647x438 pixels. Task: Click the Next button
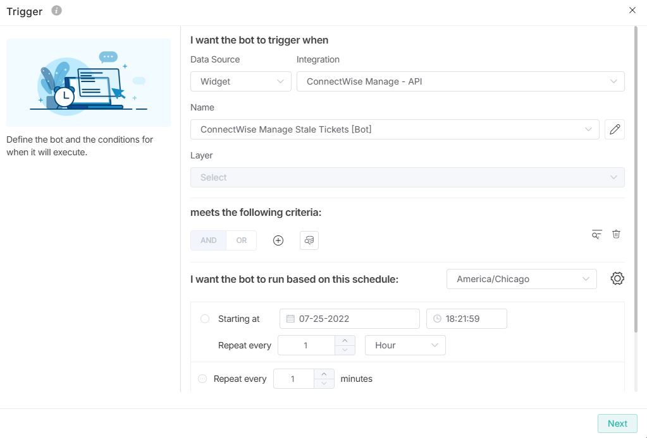coord(617,423)
